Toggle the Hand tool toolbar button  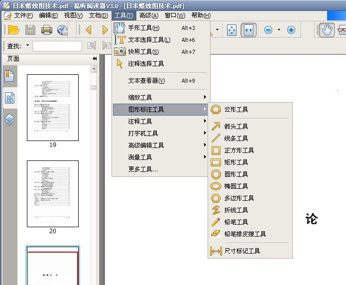tap(326, 30)
